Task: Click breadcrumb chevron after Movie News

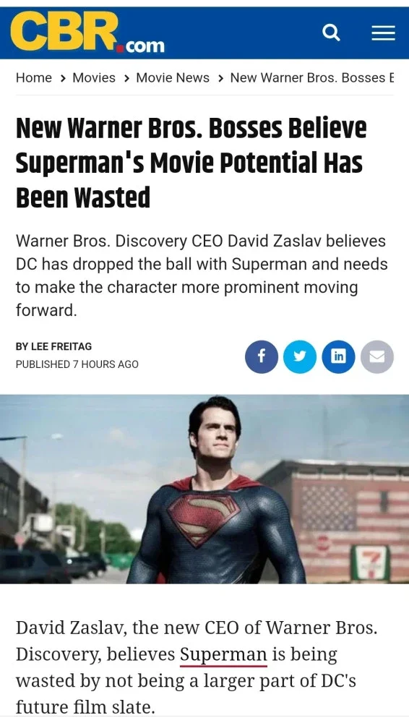Action: tap(220, 78)
